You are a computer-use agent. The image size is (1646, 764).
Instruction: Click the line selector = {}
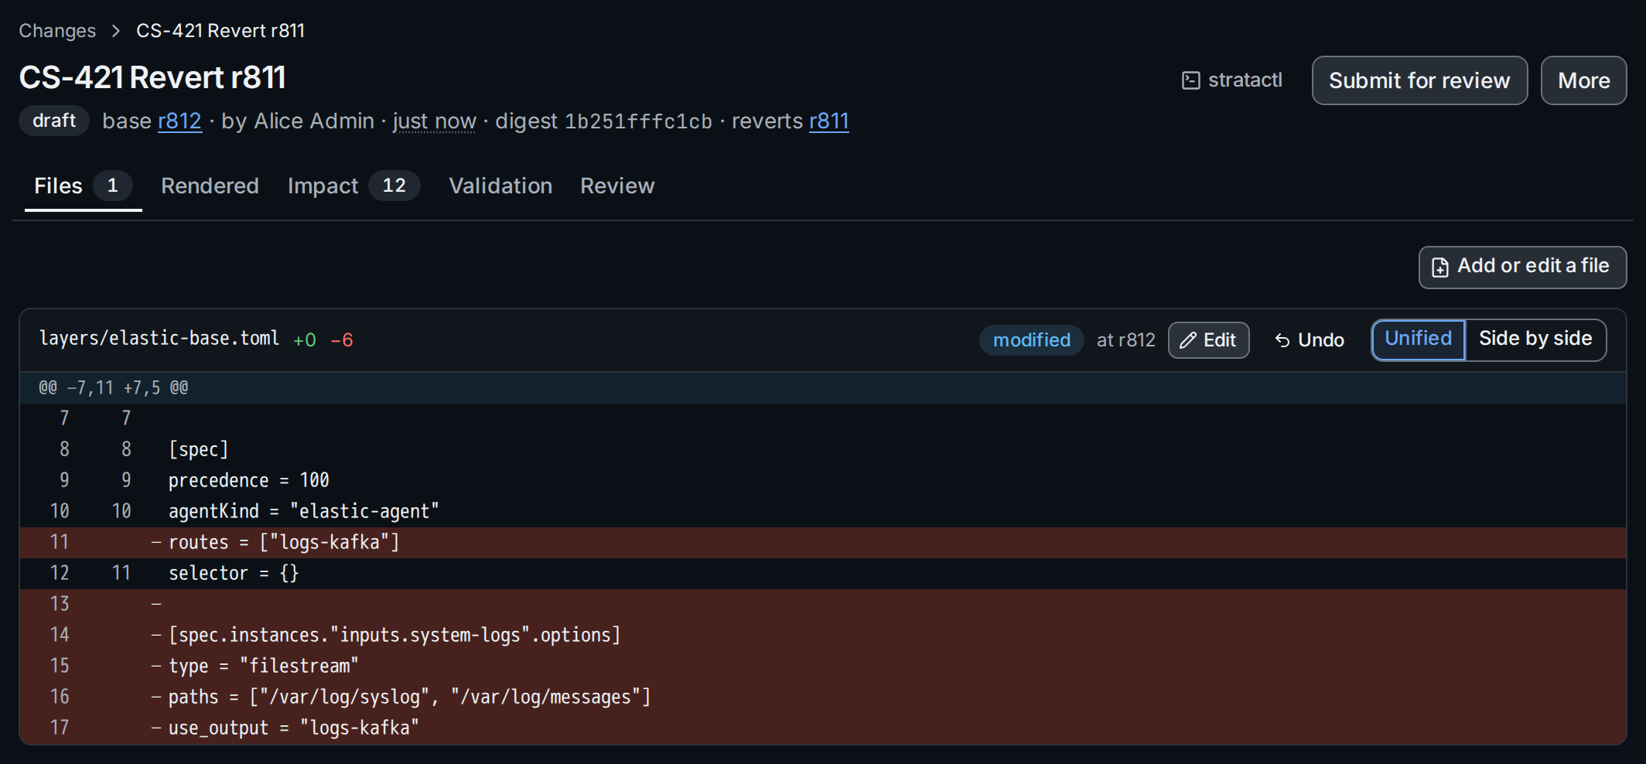tap(823, 574)
